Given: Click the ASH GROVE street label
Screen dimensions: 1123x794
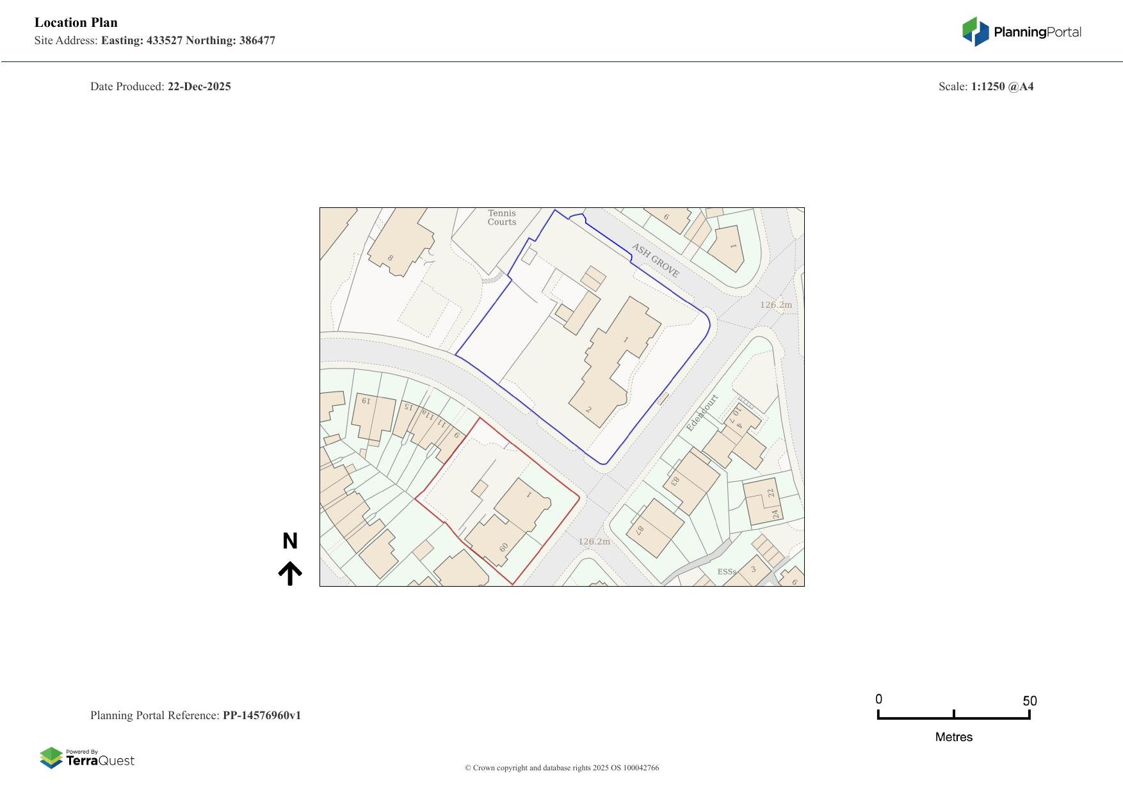Looking at the screenshot, I should pos(655,260).
